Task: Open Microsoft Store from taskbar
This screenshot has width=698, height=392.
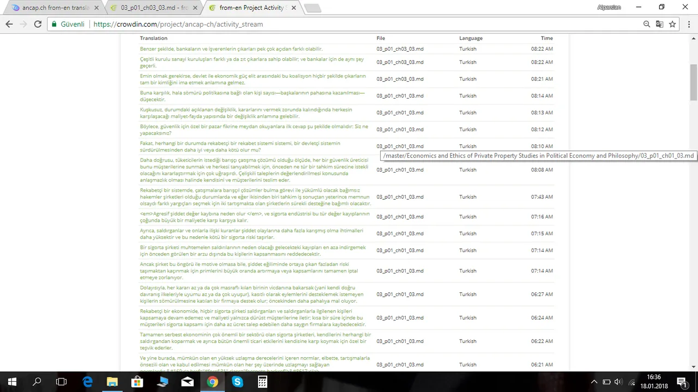Action: coord(137,382)
